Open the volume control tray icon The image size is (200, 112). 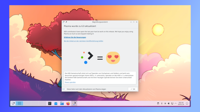pos(169,104)
